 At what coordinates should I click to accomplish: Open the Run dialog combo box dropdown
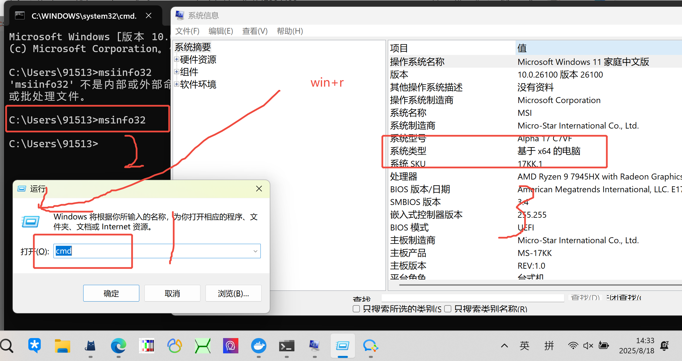[255, 251]
